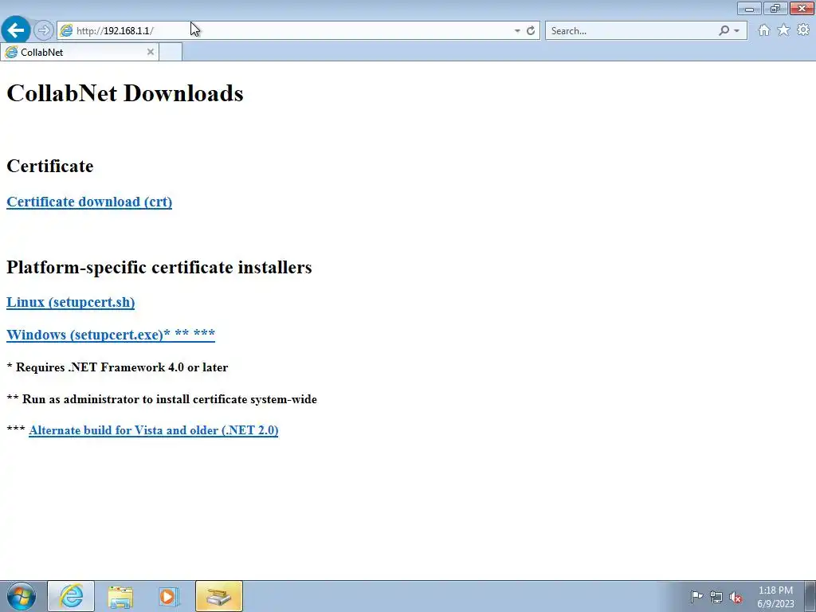Image resolution: width=816 pixels, height=612 pixels.
Task: Open the address bar autocomplete dropdown arrow
Action: (x=516, y=31)
